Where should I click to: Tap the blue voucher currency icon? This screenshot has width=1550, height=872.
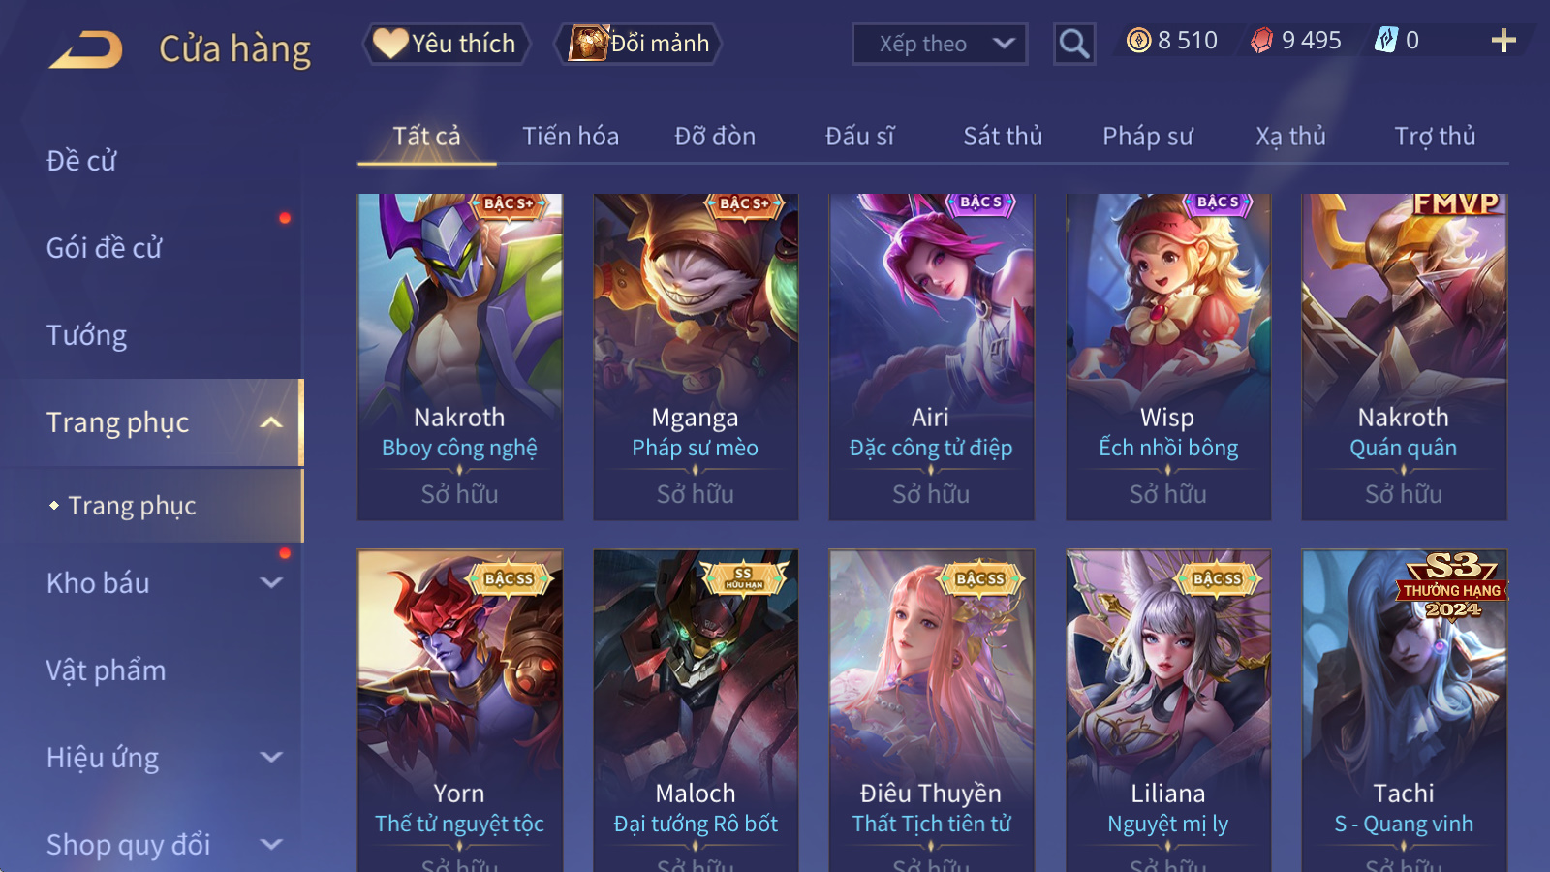1386,41
